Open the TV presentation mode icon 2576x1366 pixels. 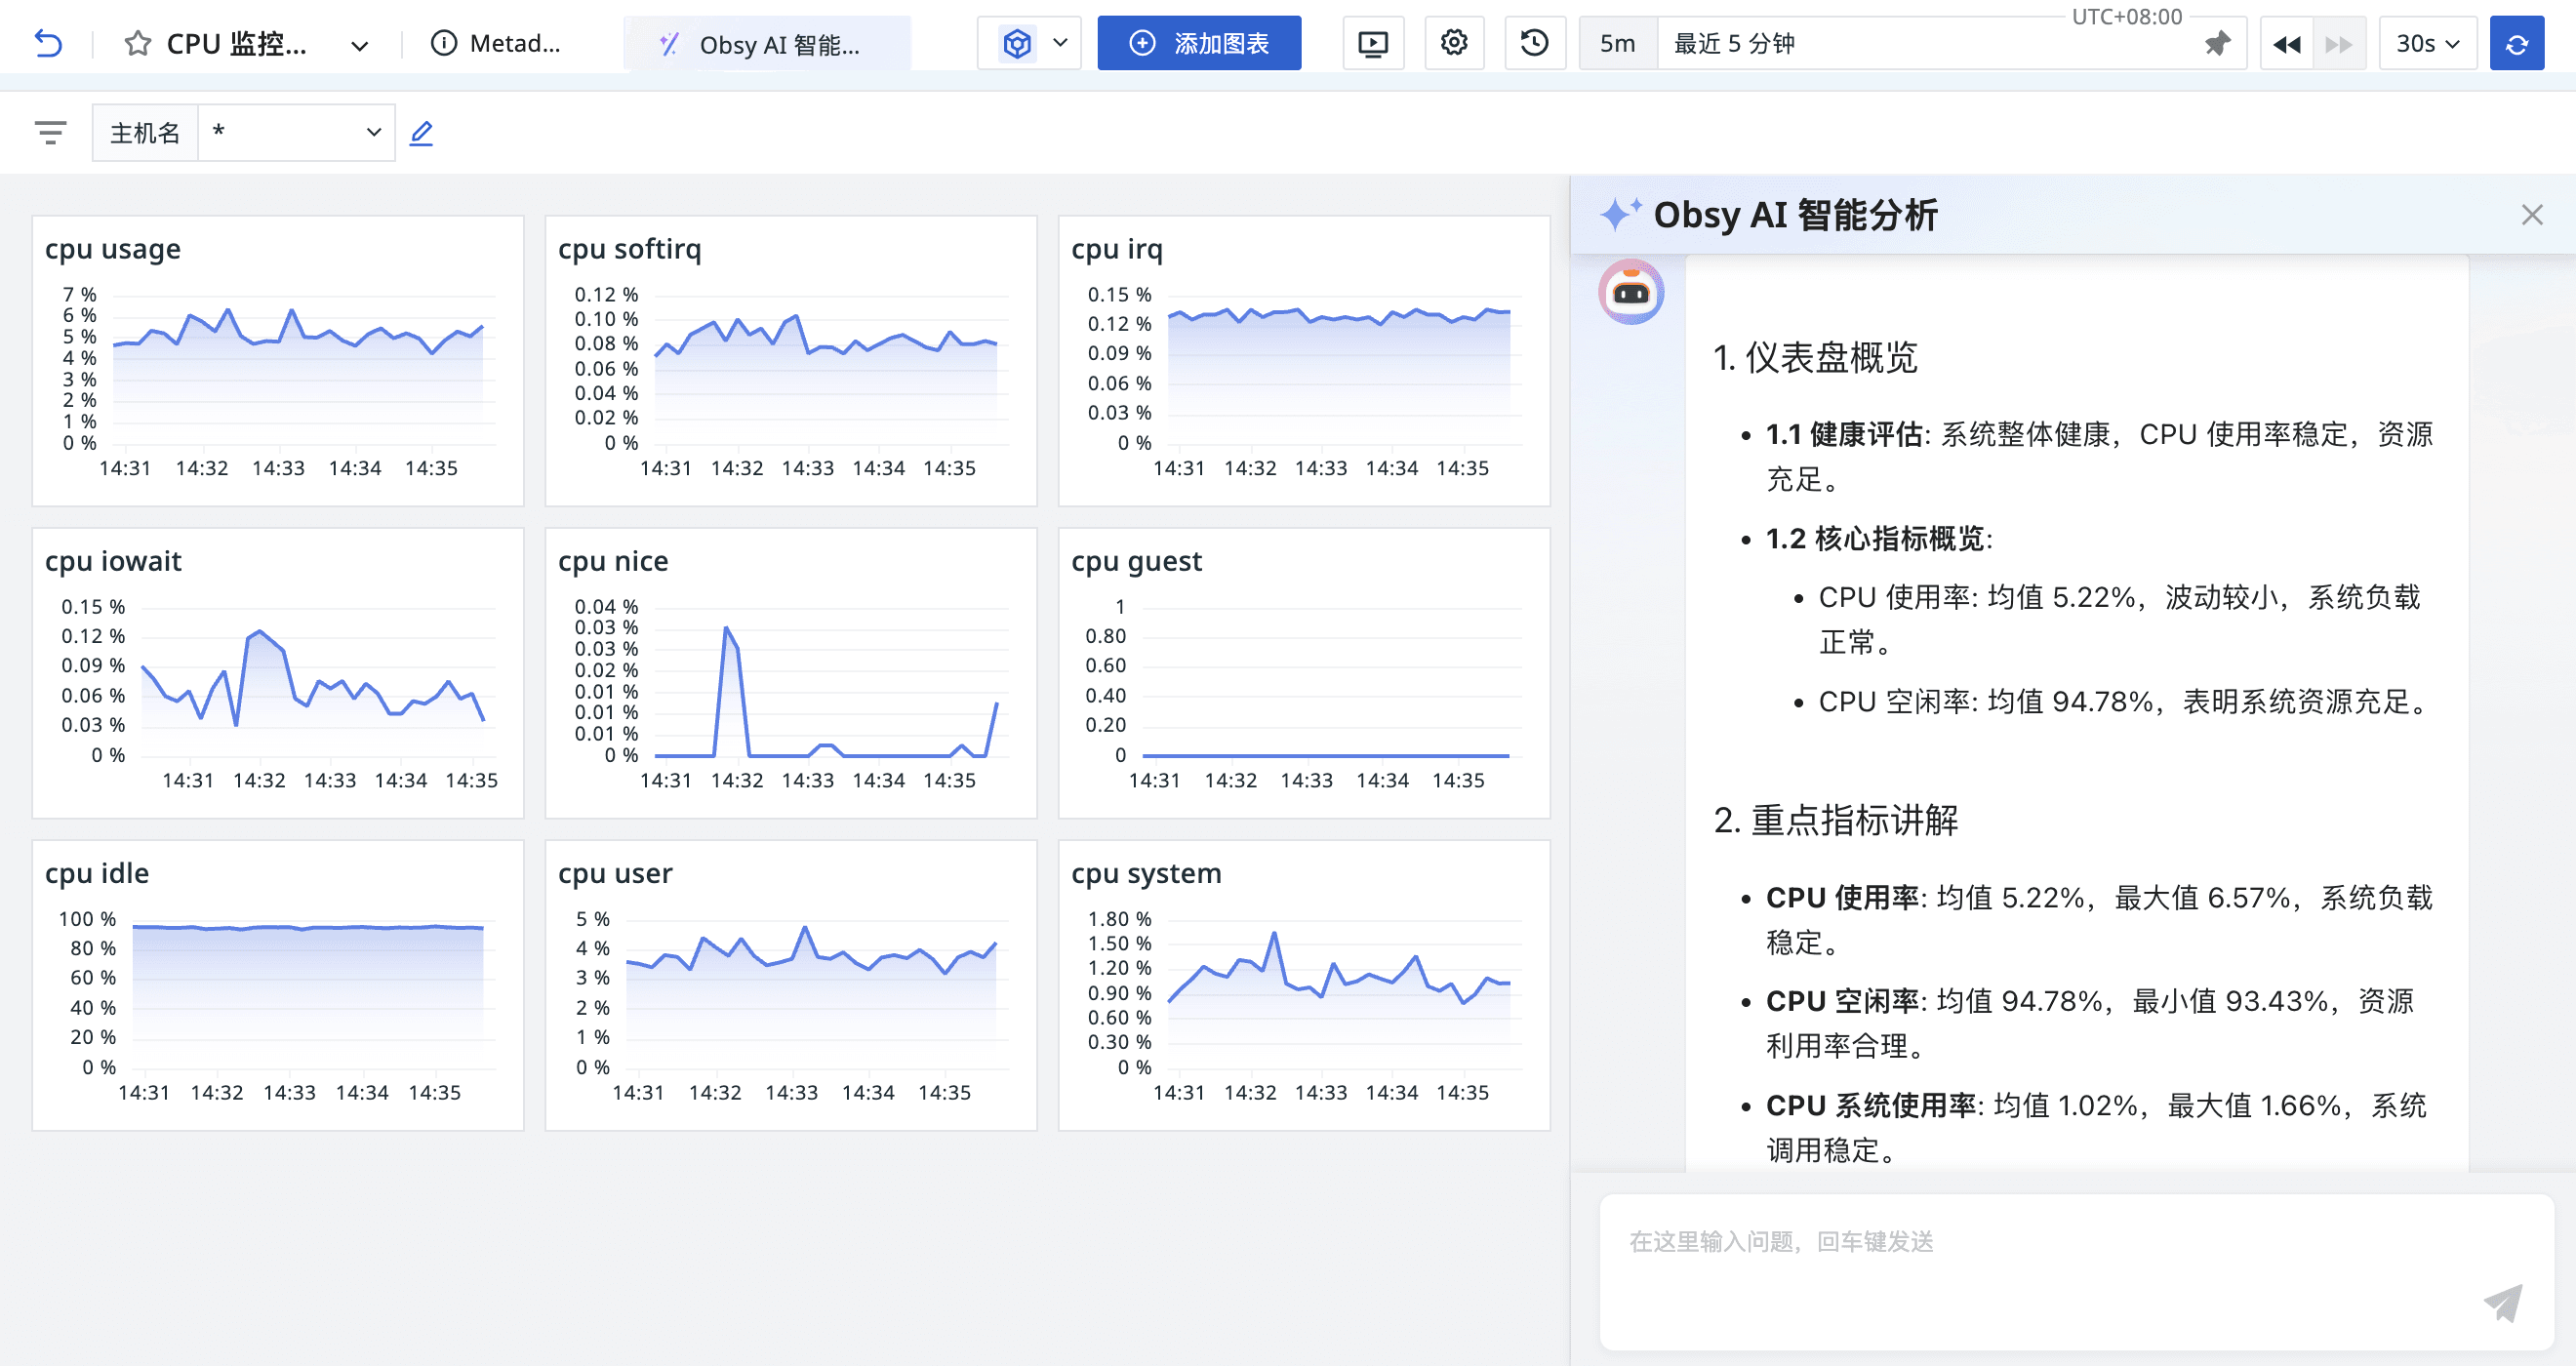(1372, 43)
